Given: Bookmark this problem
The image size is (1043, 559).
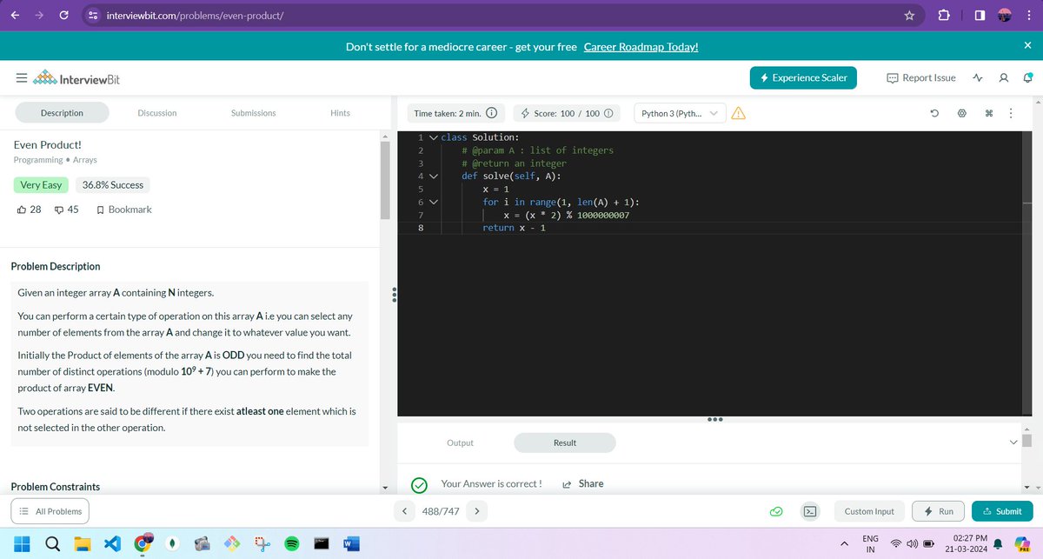Looking at the screenshot, I should [x=123, y=210].
